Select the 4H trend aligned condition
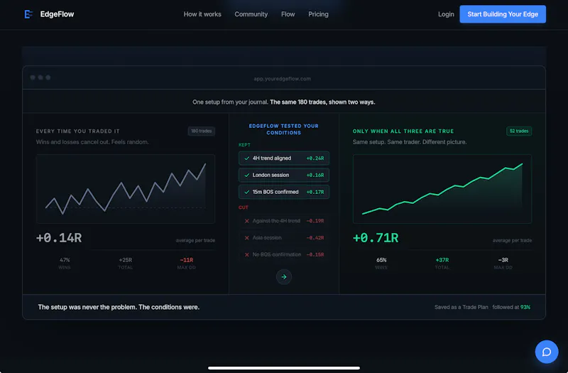The width and height of the screenshot is (568, 373). click(283, 158)
